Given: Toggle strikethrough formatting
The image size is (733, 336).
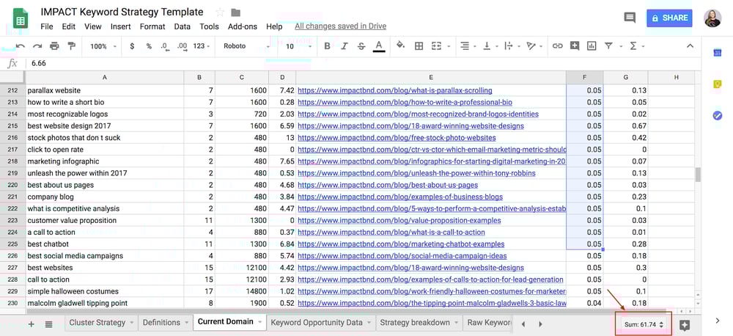Looking at the screenshot, I should (361, 46).
